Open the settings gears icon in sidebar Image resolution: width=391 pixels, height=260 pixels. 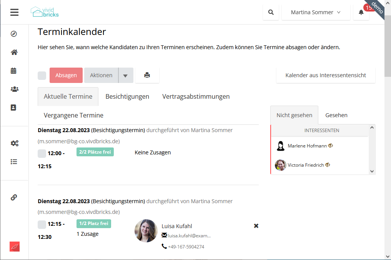pos(14,143)
